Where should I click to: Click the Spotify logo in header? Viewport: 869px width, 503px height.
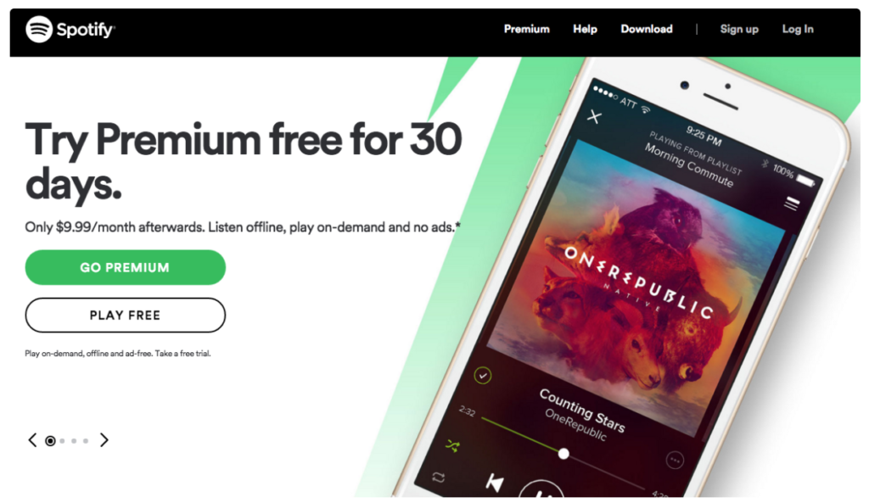pos(70,29)
